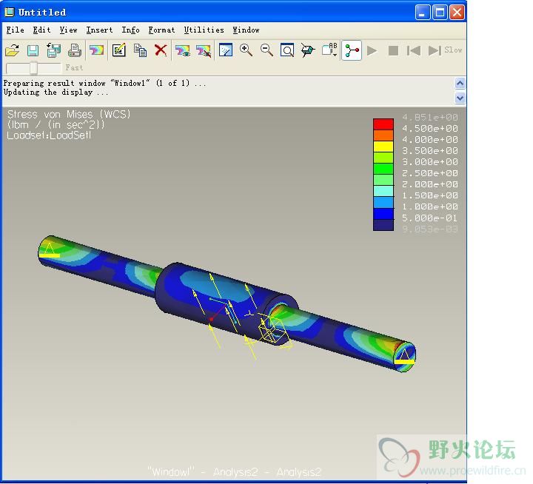The height and width of the screenshot is (484, 533).
Task: Open the orientation/spin view icon
Action: point(308,50)
